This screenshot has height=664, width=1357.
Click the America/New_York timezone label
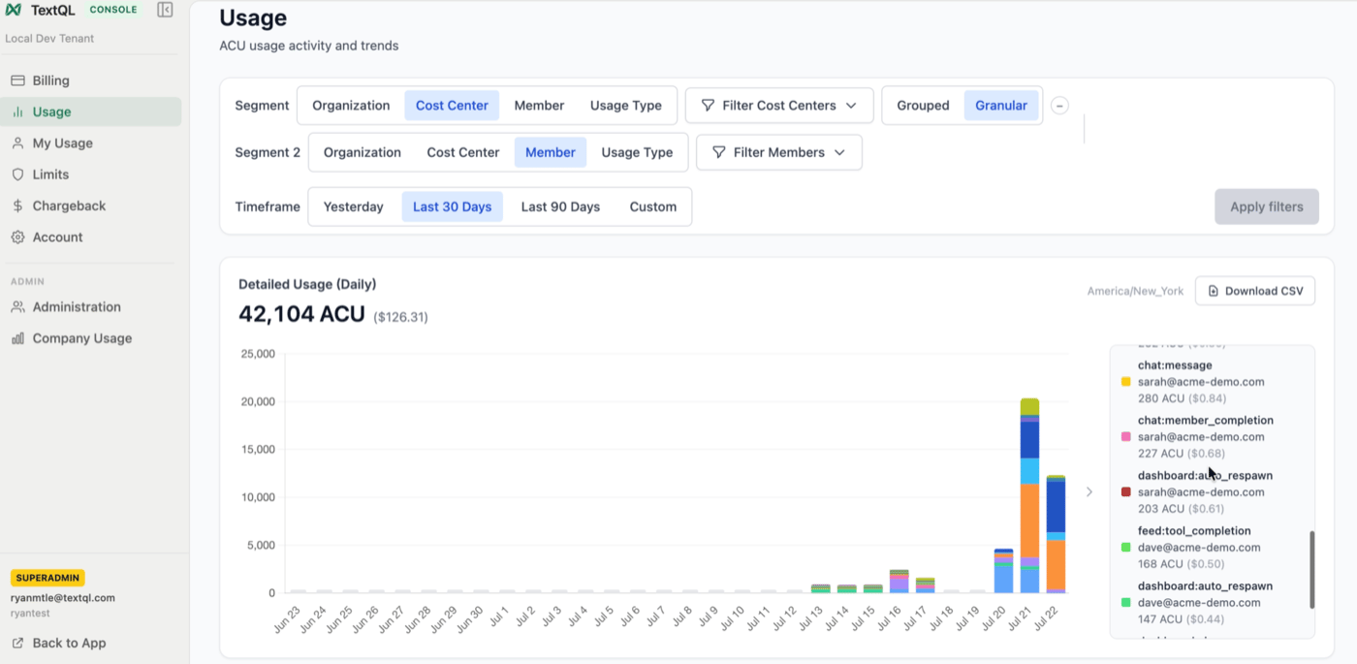pos(1135,291)
